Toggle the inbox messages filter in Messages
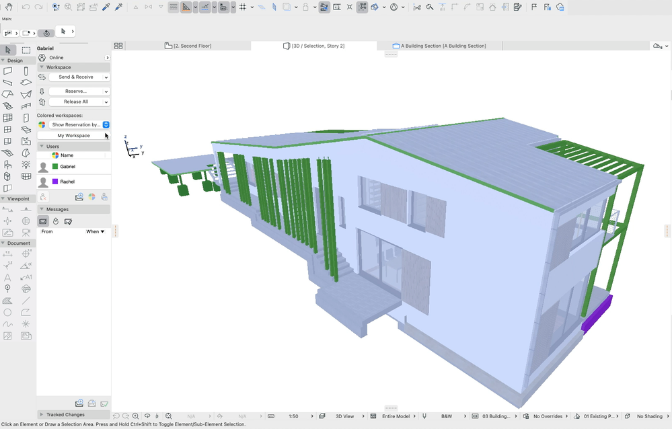The width and height of the screenshot is (672, 429). (43, 221)
